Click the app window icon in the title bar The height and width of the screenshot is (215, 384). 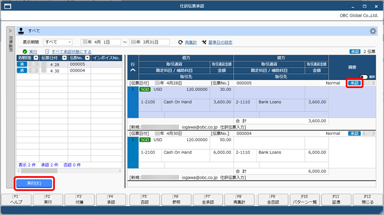7,6
